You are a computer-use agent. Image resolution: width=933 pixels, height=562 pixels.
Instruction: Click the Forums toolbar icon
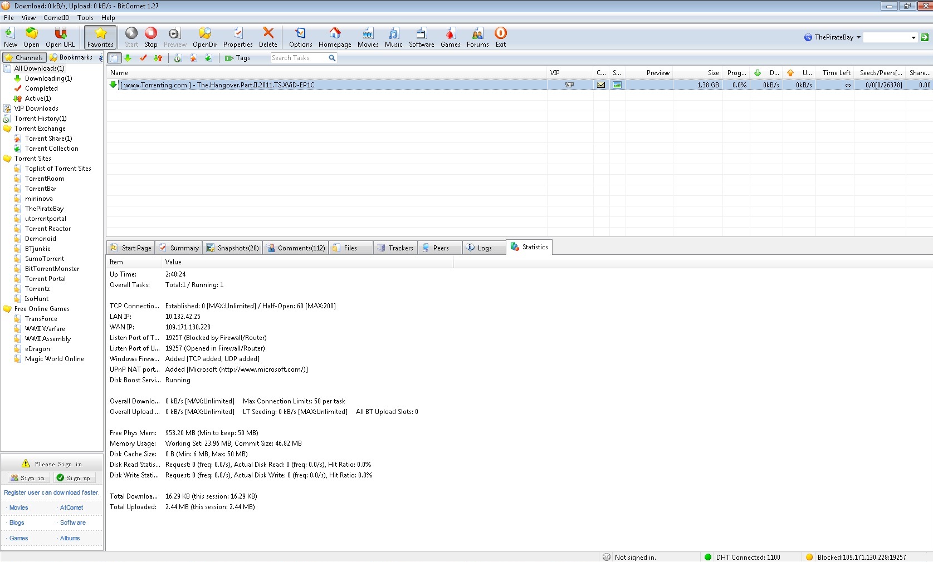pyautogui.click(x=477, y=37)
